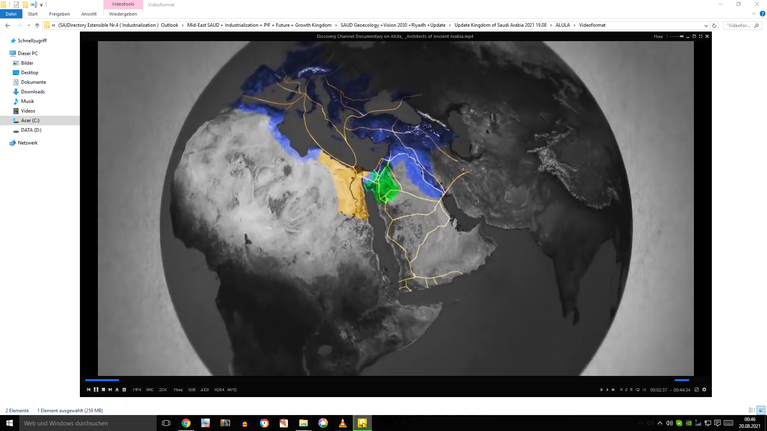The width and height of the screenshot is (767, 431).
Task: Open the SUB subtitle settings
Action: pos(192,390)
